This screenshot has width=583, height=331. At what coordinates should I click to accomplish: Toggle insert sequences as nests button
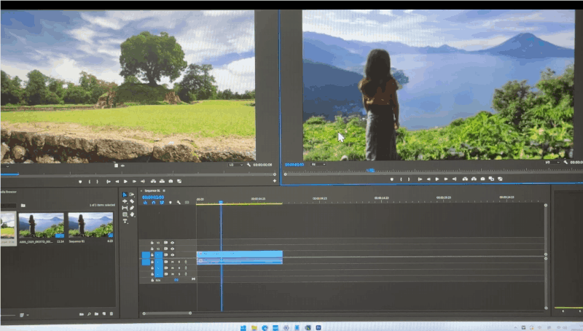click(145, 203)
